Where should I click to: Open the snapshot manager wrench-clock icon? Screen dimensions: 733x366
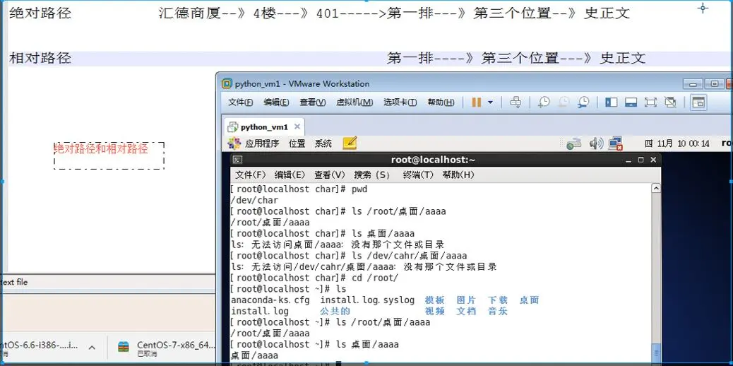(583, 102)
